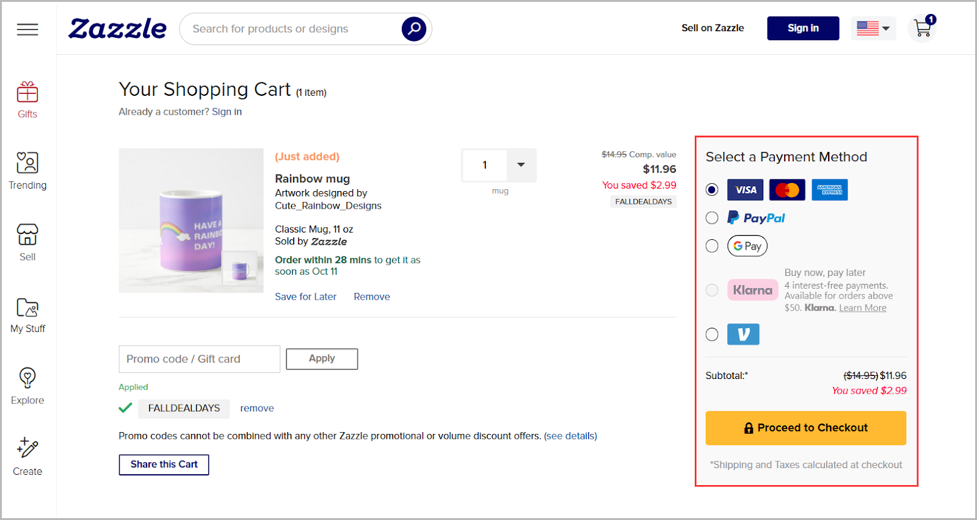Open Klarna Learn More link
The width and height of the screenshot is (977, 520).
tap(863, 308)
